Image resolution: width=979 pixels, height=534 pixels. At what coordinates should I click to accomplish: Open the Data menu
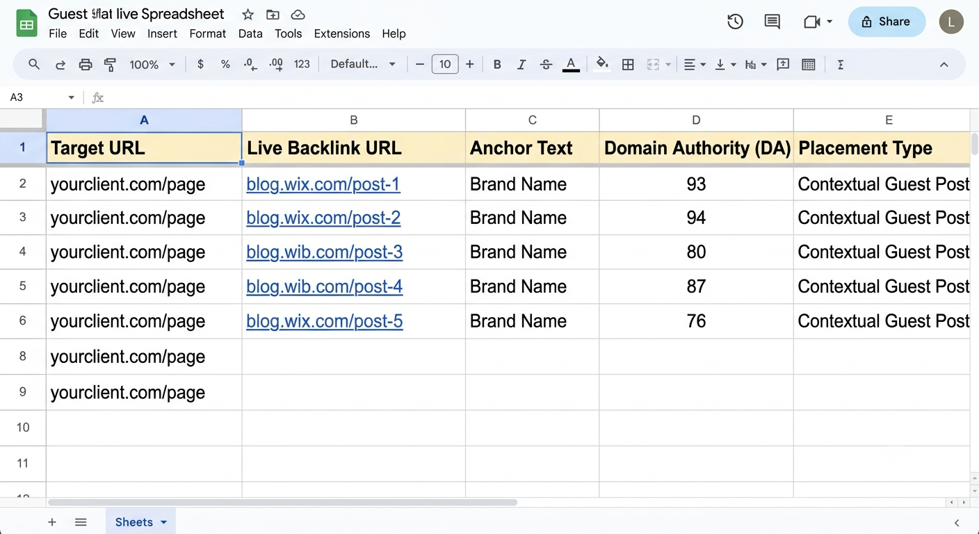tap(250, 33)
